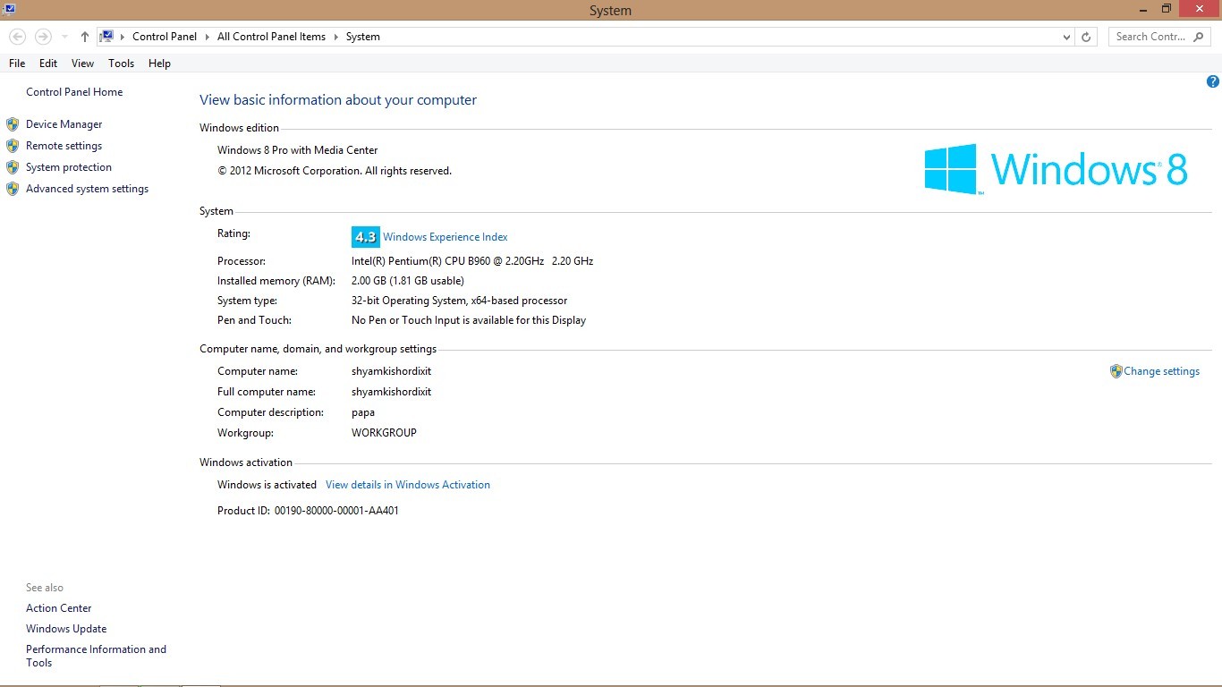Click the System protection shield icon
This screenshot has height=687, width=1222.
(13, 167)
